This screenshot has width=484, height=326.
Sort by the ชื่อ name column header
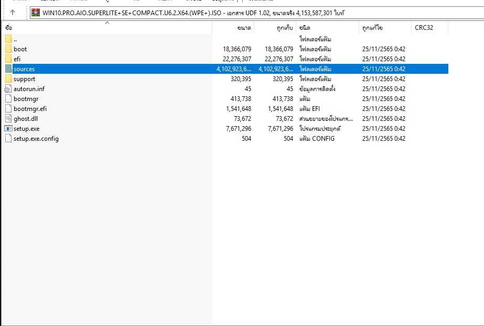pos(107,27)
